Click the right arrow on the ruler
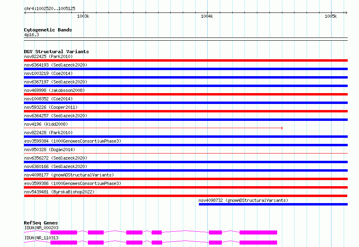 click(x=346, y=13)
